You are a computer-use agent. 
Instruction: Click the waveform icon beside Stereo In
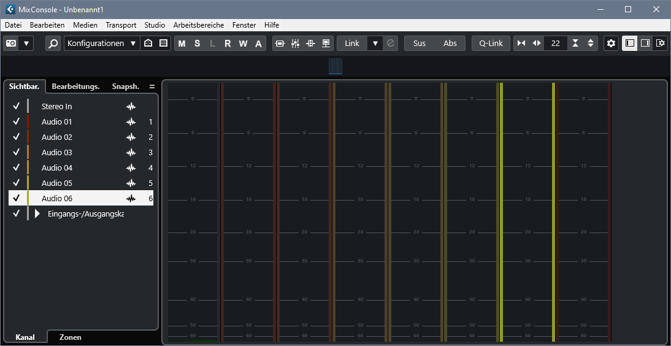131,106
